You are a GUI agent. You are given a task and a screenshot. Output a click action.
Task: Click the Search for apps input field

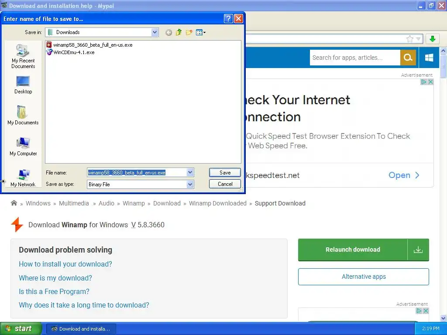pos(354,58)
